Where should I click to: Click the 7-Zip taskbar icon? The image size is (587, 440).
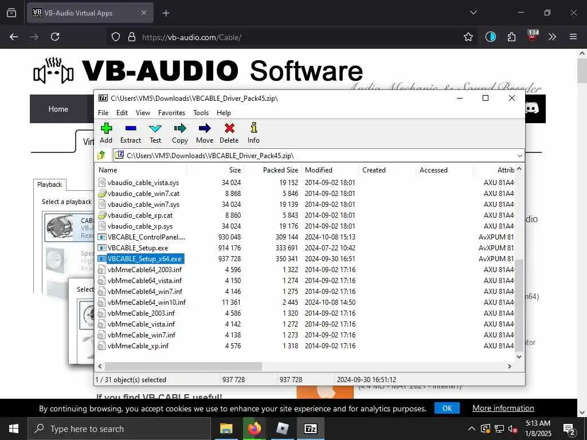(x=310, y=429)
